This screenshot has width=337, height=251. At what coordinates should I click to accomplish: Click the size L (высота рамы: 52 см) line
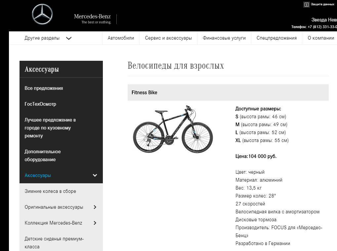coord(261,133)
